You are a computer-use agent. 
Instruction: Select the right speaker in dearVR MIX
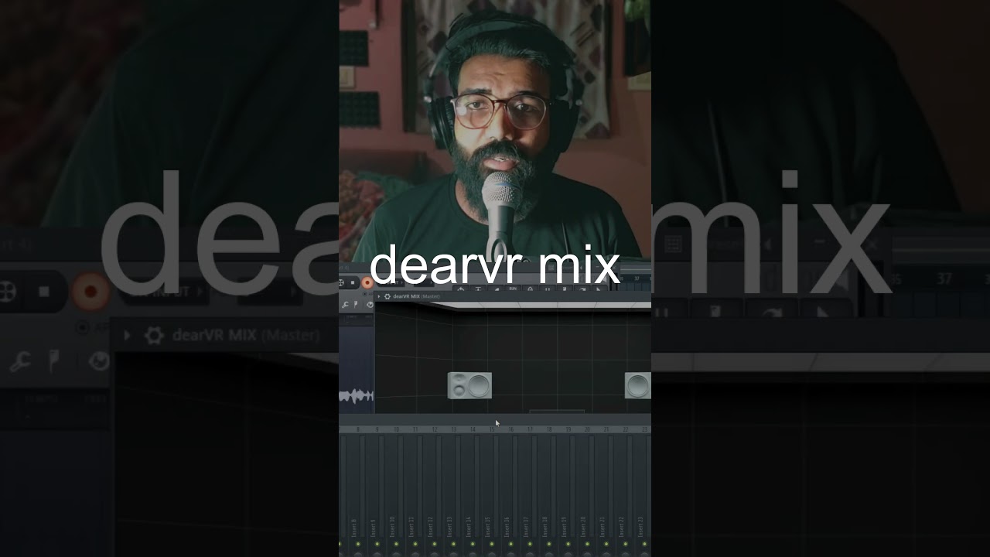click(637, 385)
